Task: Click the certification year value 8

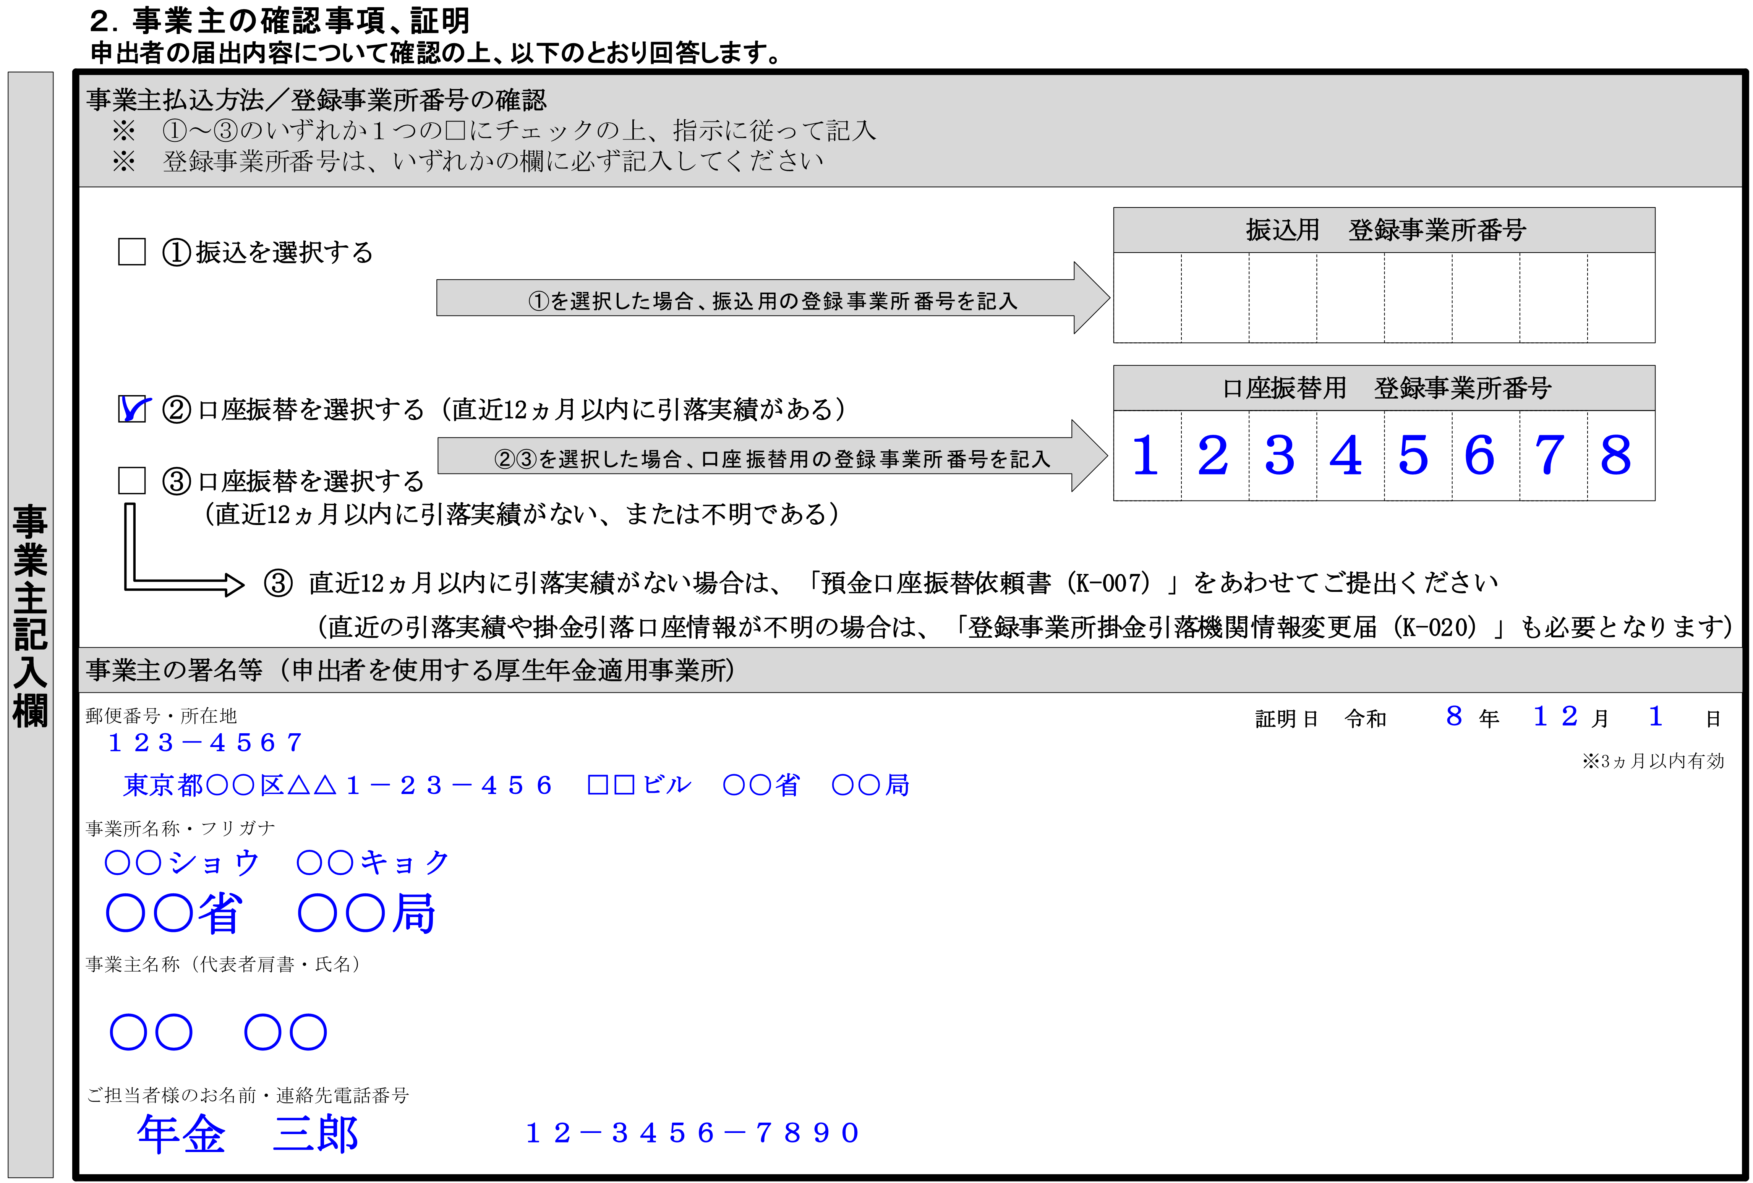Action: coord(1454,716)
